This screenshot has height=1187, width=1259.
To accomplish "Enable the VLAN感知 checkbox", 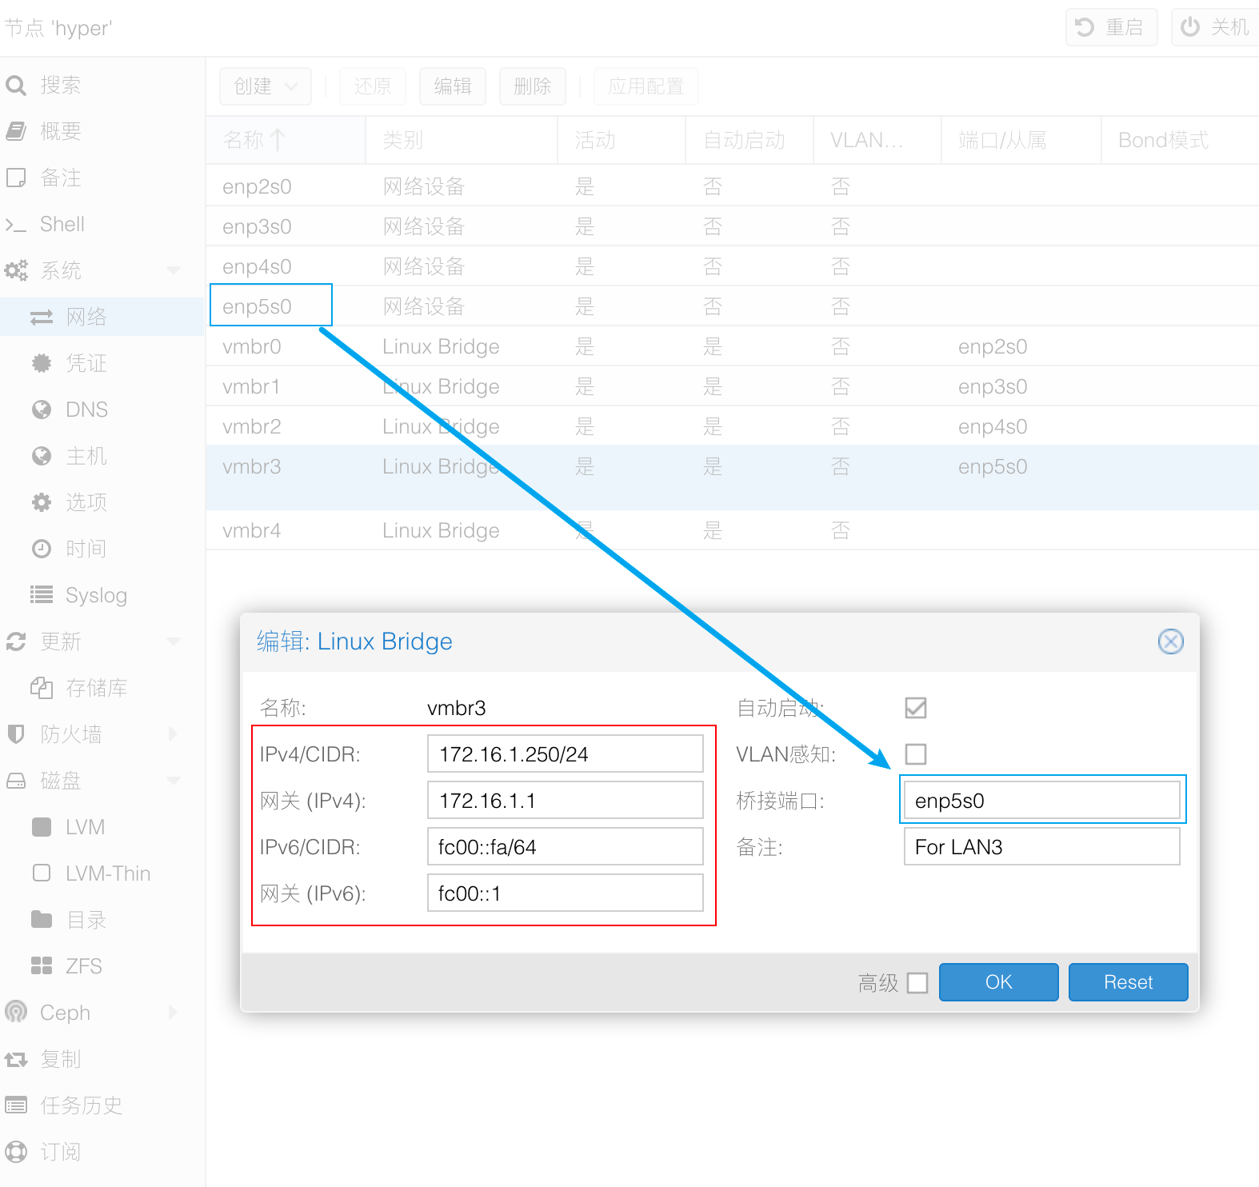I will pos(916,754).
